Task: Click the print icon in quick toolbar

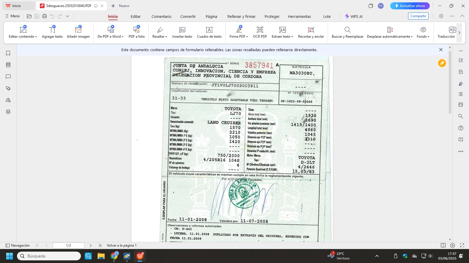Action: (x=45, y=16)
